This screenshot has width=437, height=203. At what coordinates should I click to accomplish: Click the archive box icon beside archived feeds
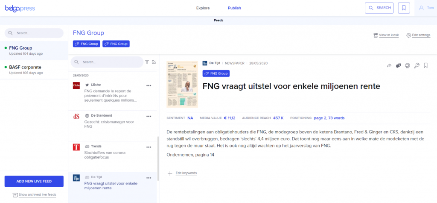point(15,194)
